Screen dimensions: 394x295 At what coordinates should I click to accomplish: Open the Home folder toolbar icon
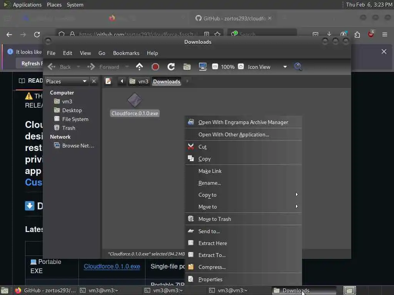tap(187, 67)
